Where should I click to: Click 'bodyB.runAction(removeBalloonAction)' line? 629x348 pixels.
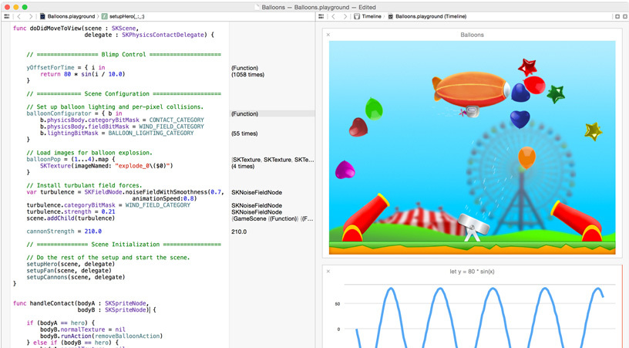(x=102, y=336)
